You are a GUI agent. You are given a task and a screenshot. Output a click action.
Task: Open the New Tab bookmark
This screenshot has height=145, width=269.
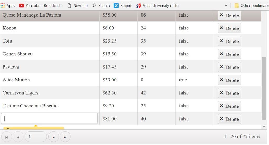pyautogui.click(x=77, y=6)
